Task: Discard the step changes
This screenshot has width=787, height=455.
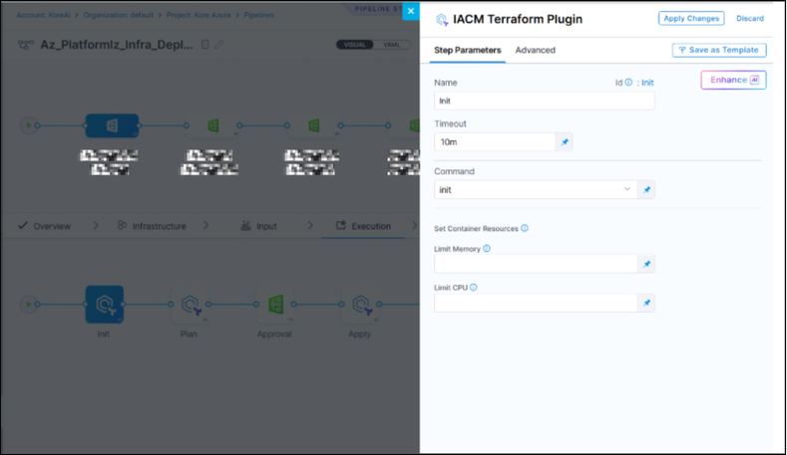Action: [x=750, y=19]
